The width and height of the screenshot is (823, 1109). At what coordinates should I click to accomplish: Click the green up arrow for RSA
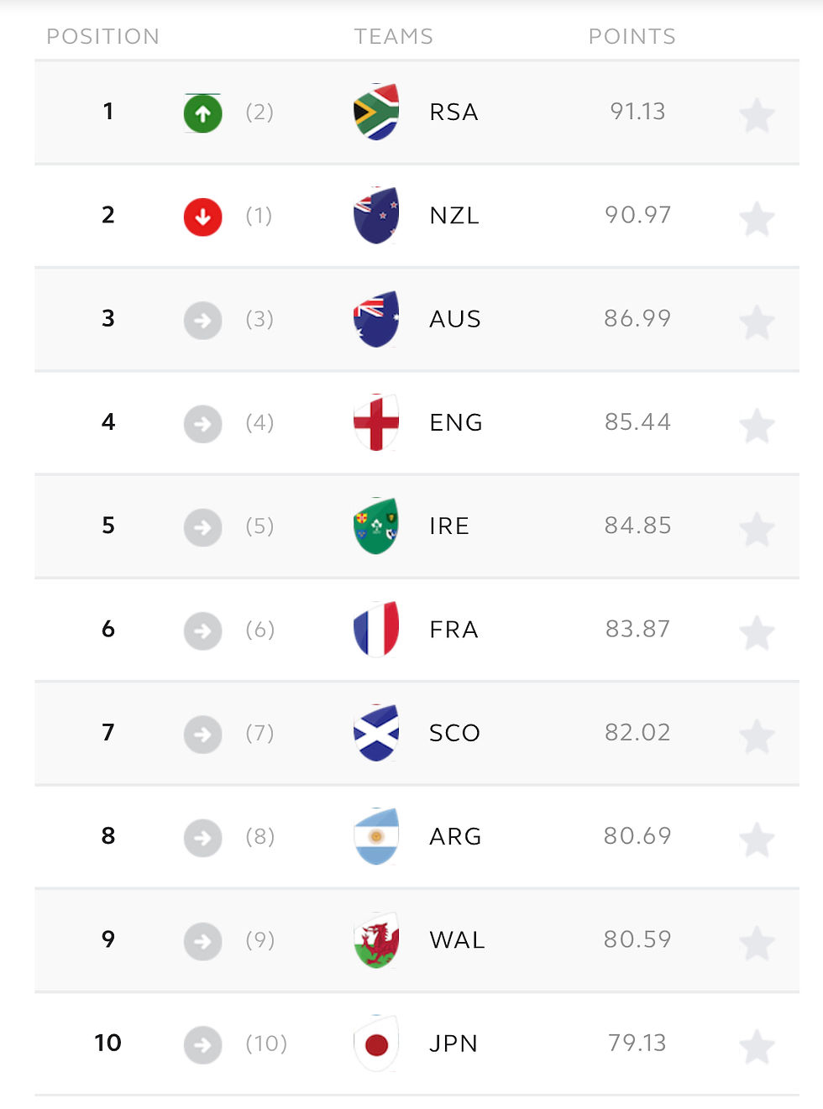[202, 113]
